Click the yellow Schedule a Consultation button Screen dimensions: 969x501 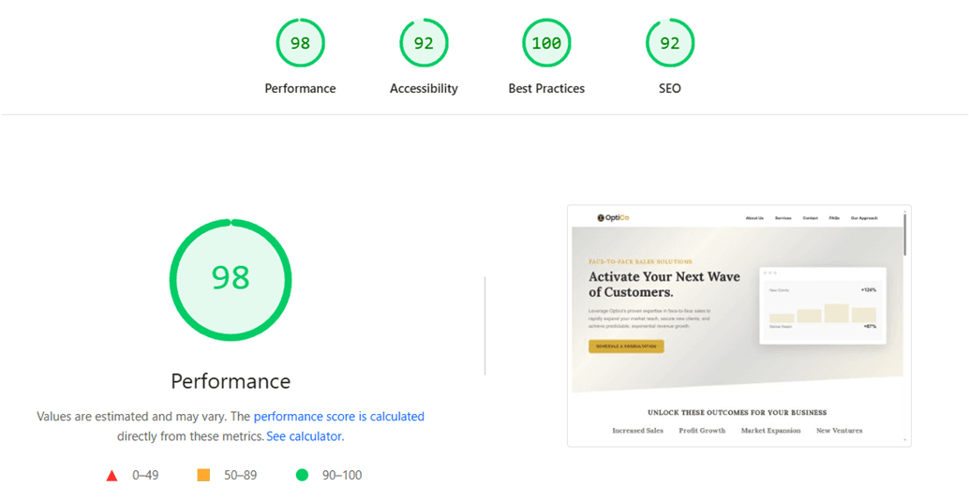click(626, 346)
